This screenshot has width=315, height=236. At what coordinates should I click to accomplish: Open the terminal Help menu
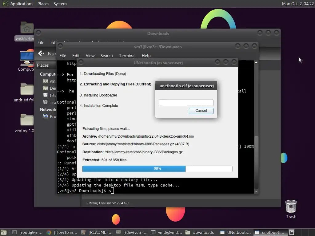coord(146,56)
